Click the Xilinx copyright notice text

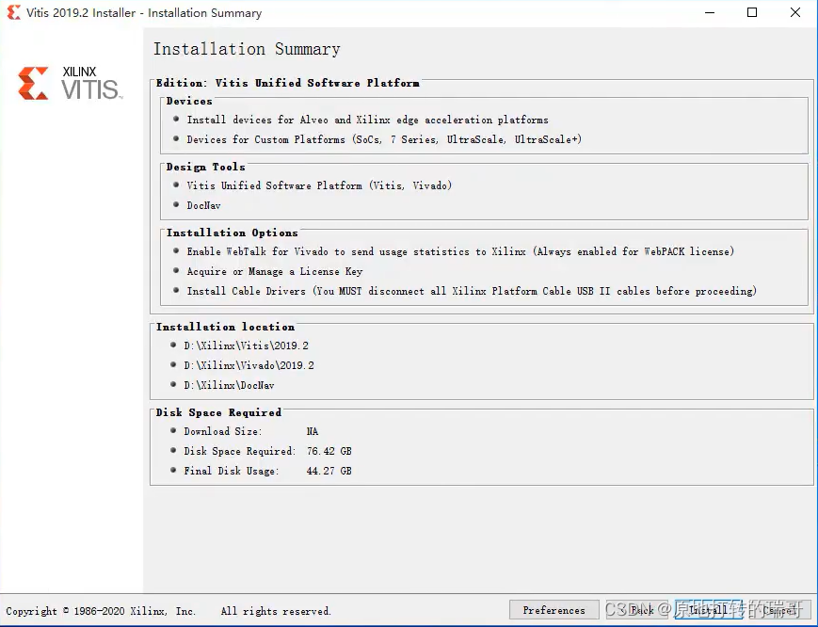[102, 611]
